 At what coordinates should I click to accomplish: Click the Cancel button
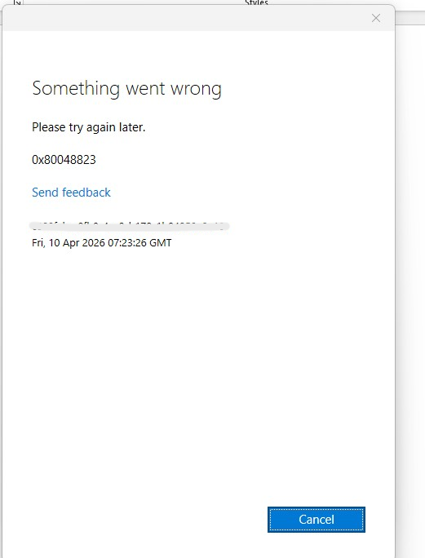[x=317, y=520]
